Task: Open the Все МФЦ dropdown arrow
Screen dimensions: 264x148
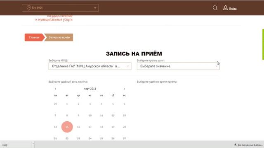Action: pyautogui.click(x=95, y=8)
